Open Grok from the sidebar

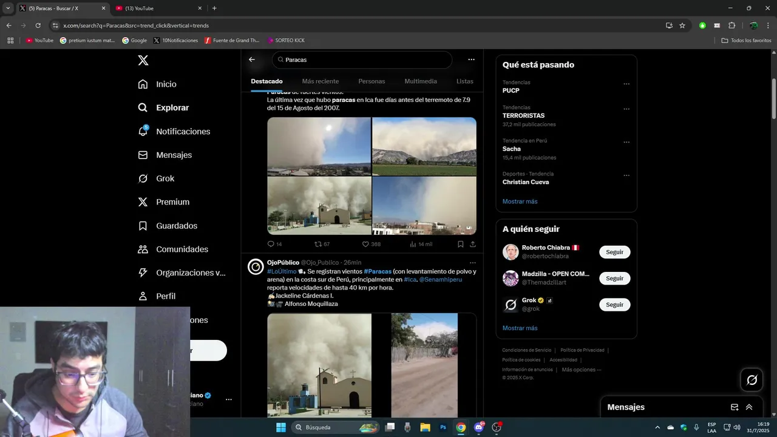tap(156, 178)
